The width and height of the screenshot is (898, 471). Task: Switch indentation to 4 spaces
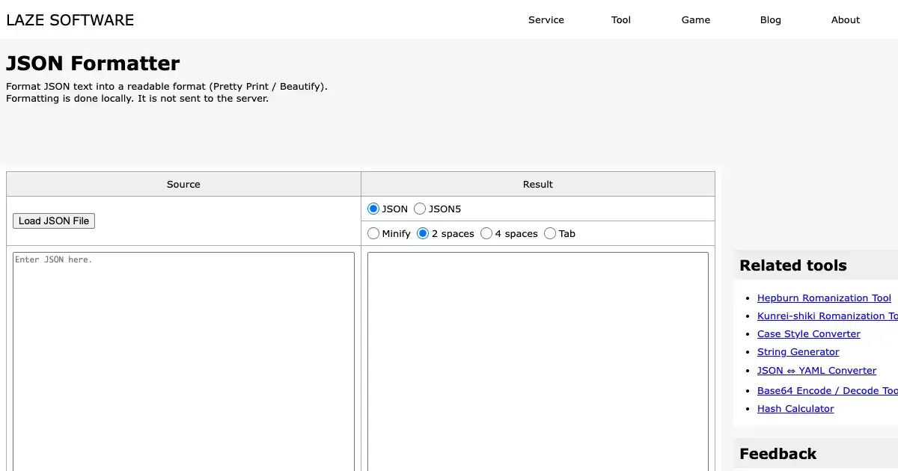(x=486, y=234)
